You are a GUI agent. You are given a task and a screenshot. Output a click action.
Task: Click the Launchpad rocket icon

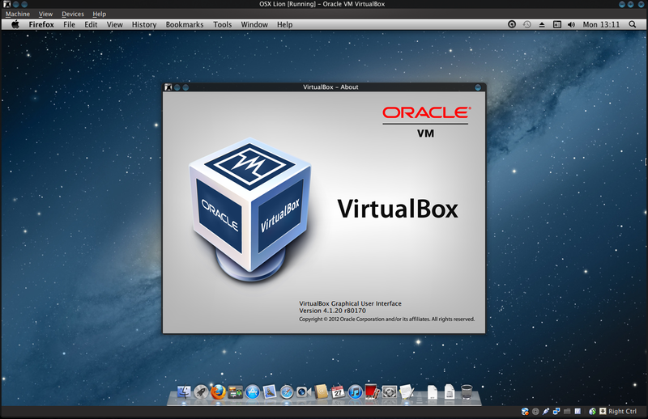[200, 392]
